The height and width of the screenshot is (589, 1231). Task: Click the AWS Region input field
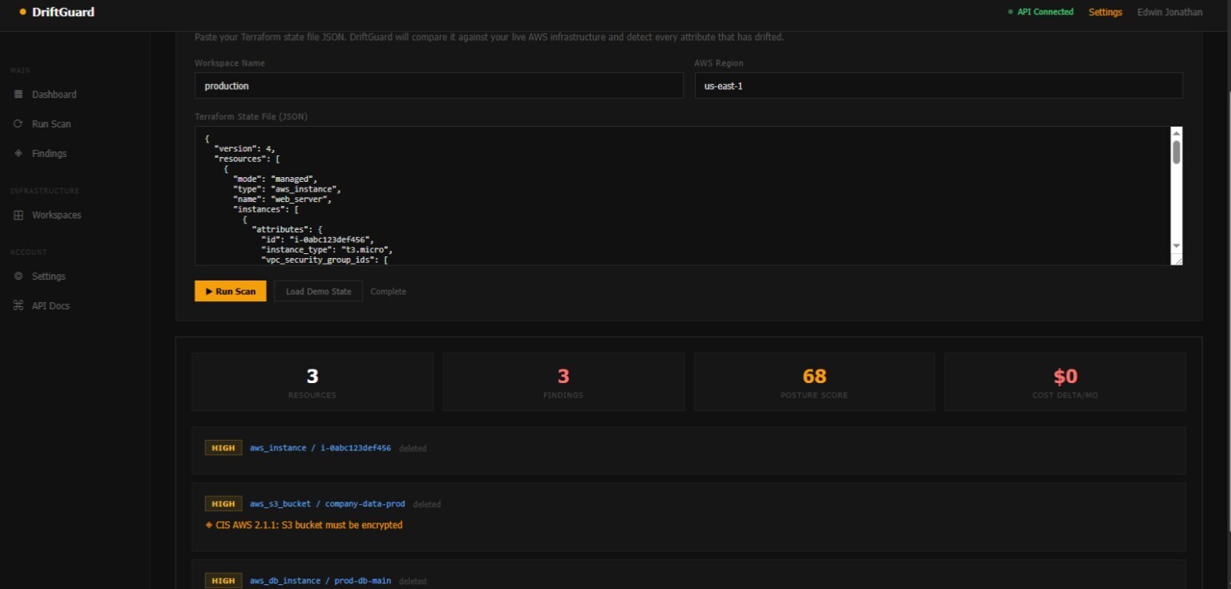[938, 86]
